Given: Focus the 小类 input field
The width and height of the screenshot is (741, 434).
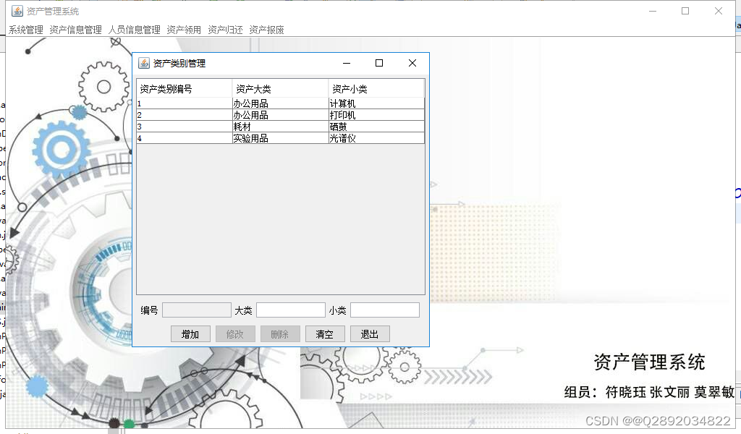Looking at the screenshot, I should 385,310.
